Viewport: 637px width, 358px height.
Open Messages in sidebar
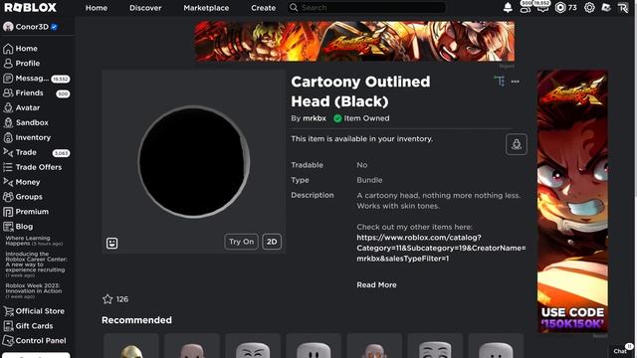(x=36, y=79)
